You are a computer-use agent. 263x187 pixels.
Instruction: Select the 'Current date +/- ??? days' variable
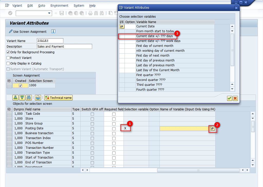click(x=154, y=36)
